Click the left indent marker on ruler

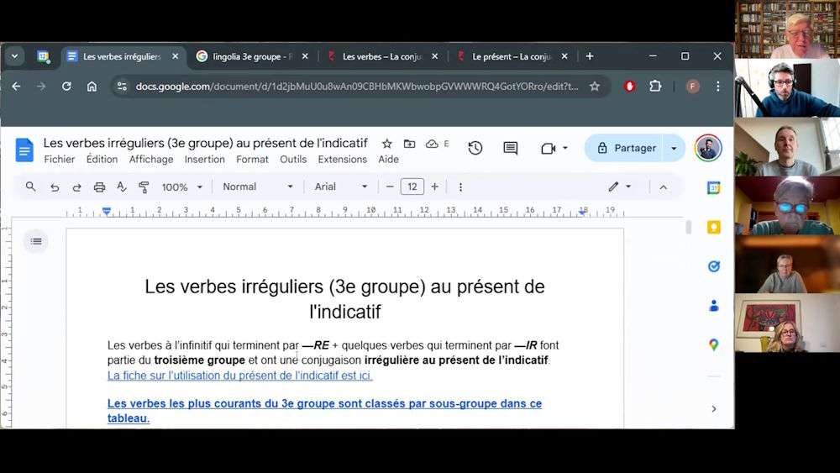click(x=107, y=212)
